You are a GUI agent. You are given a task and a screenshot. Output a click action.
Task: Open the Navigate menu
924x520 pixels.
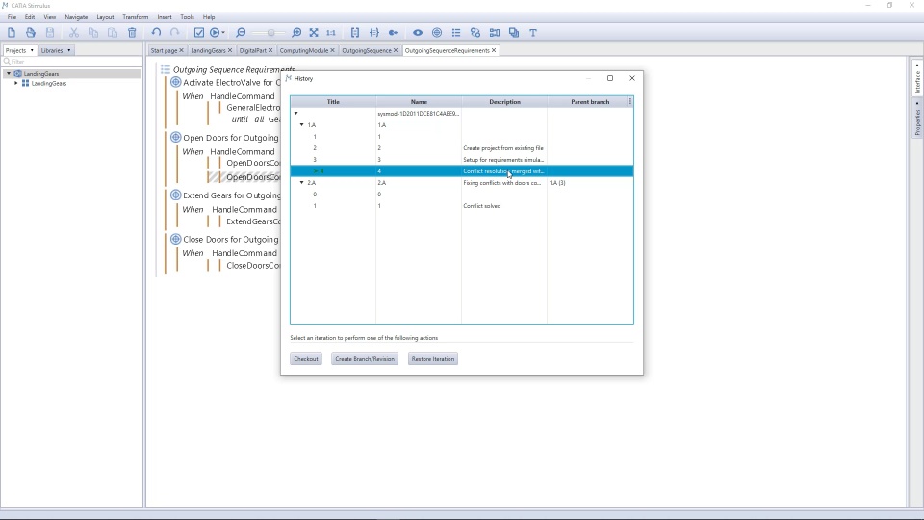(76, 17)
